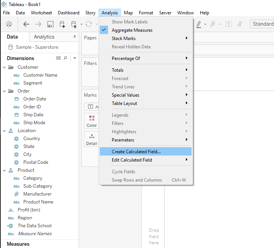Click the Save icon in the toolbar

(50, 24)
